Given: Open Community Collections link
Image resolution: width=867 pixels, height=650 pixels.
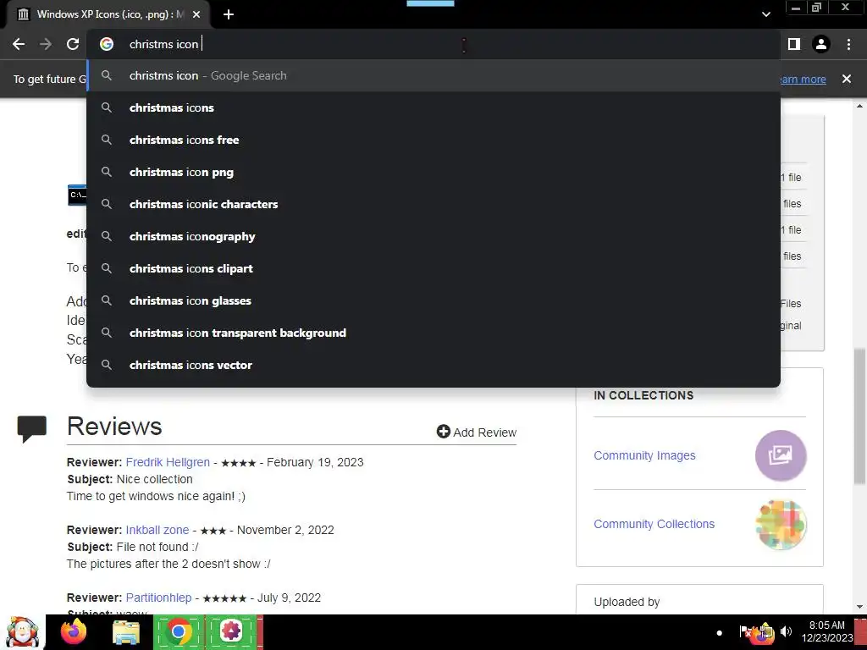Looking at the screenshot, I should pyautogui.click(x=654, y=524).
